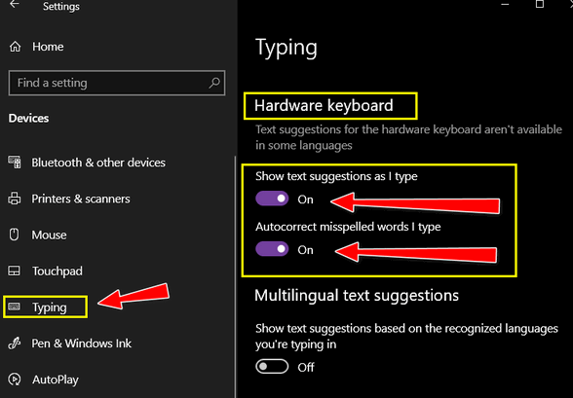The height and width of the screenshot is (398, 573).
Task: Open the Mouse settings page
Action: point(50,235)
